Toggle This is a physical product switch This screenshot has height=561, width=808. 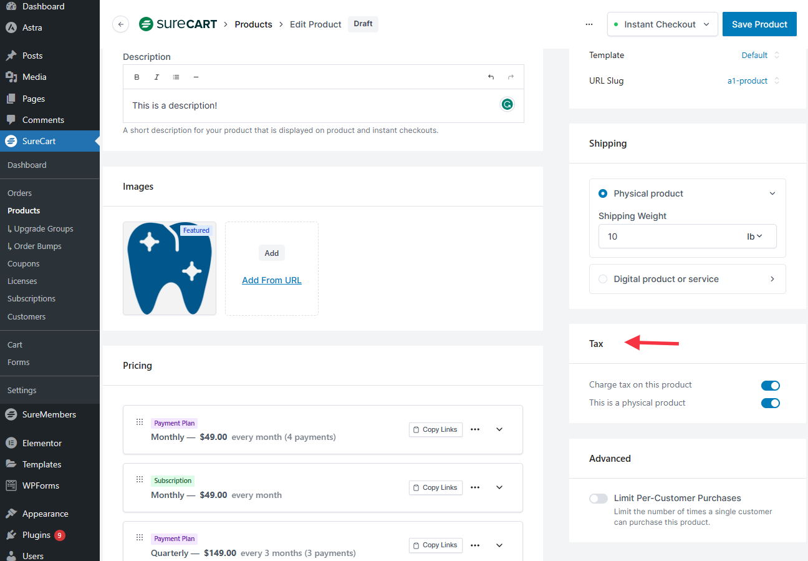coord(770,403)
